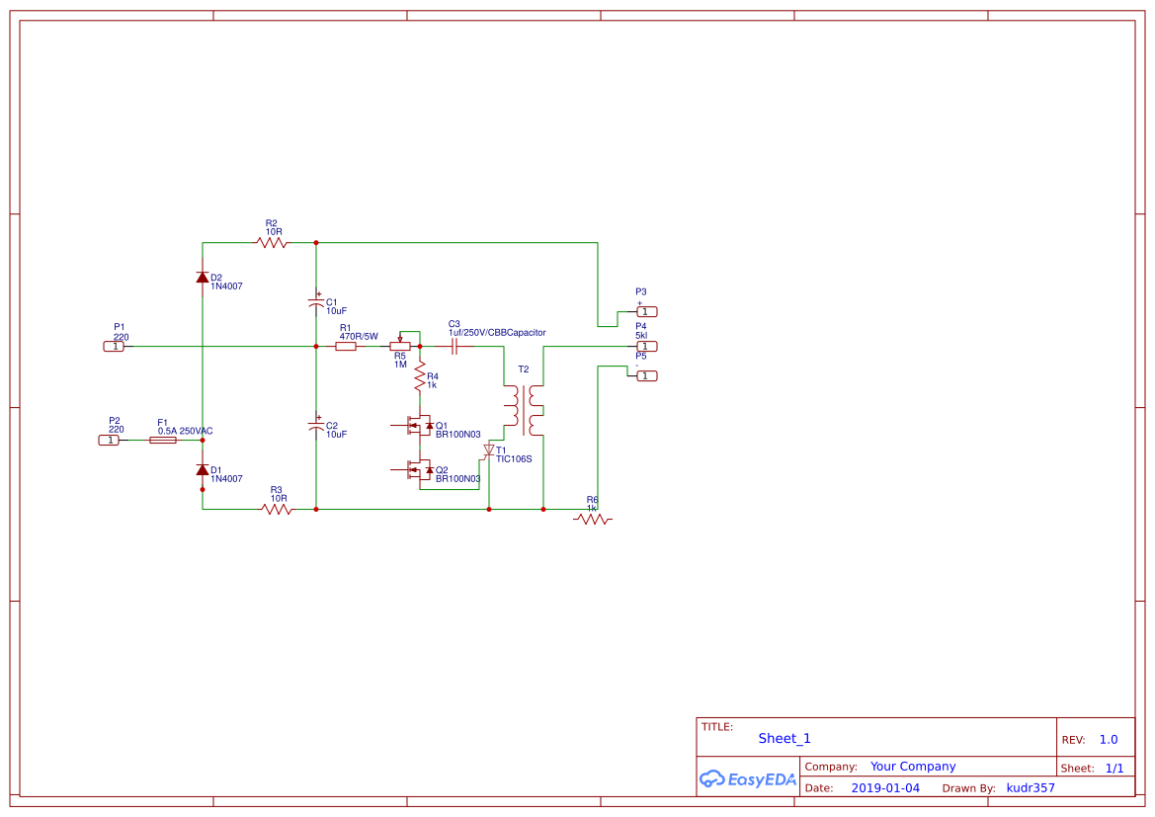Click the 'Your Company' field

(913, 767)
